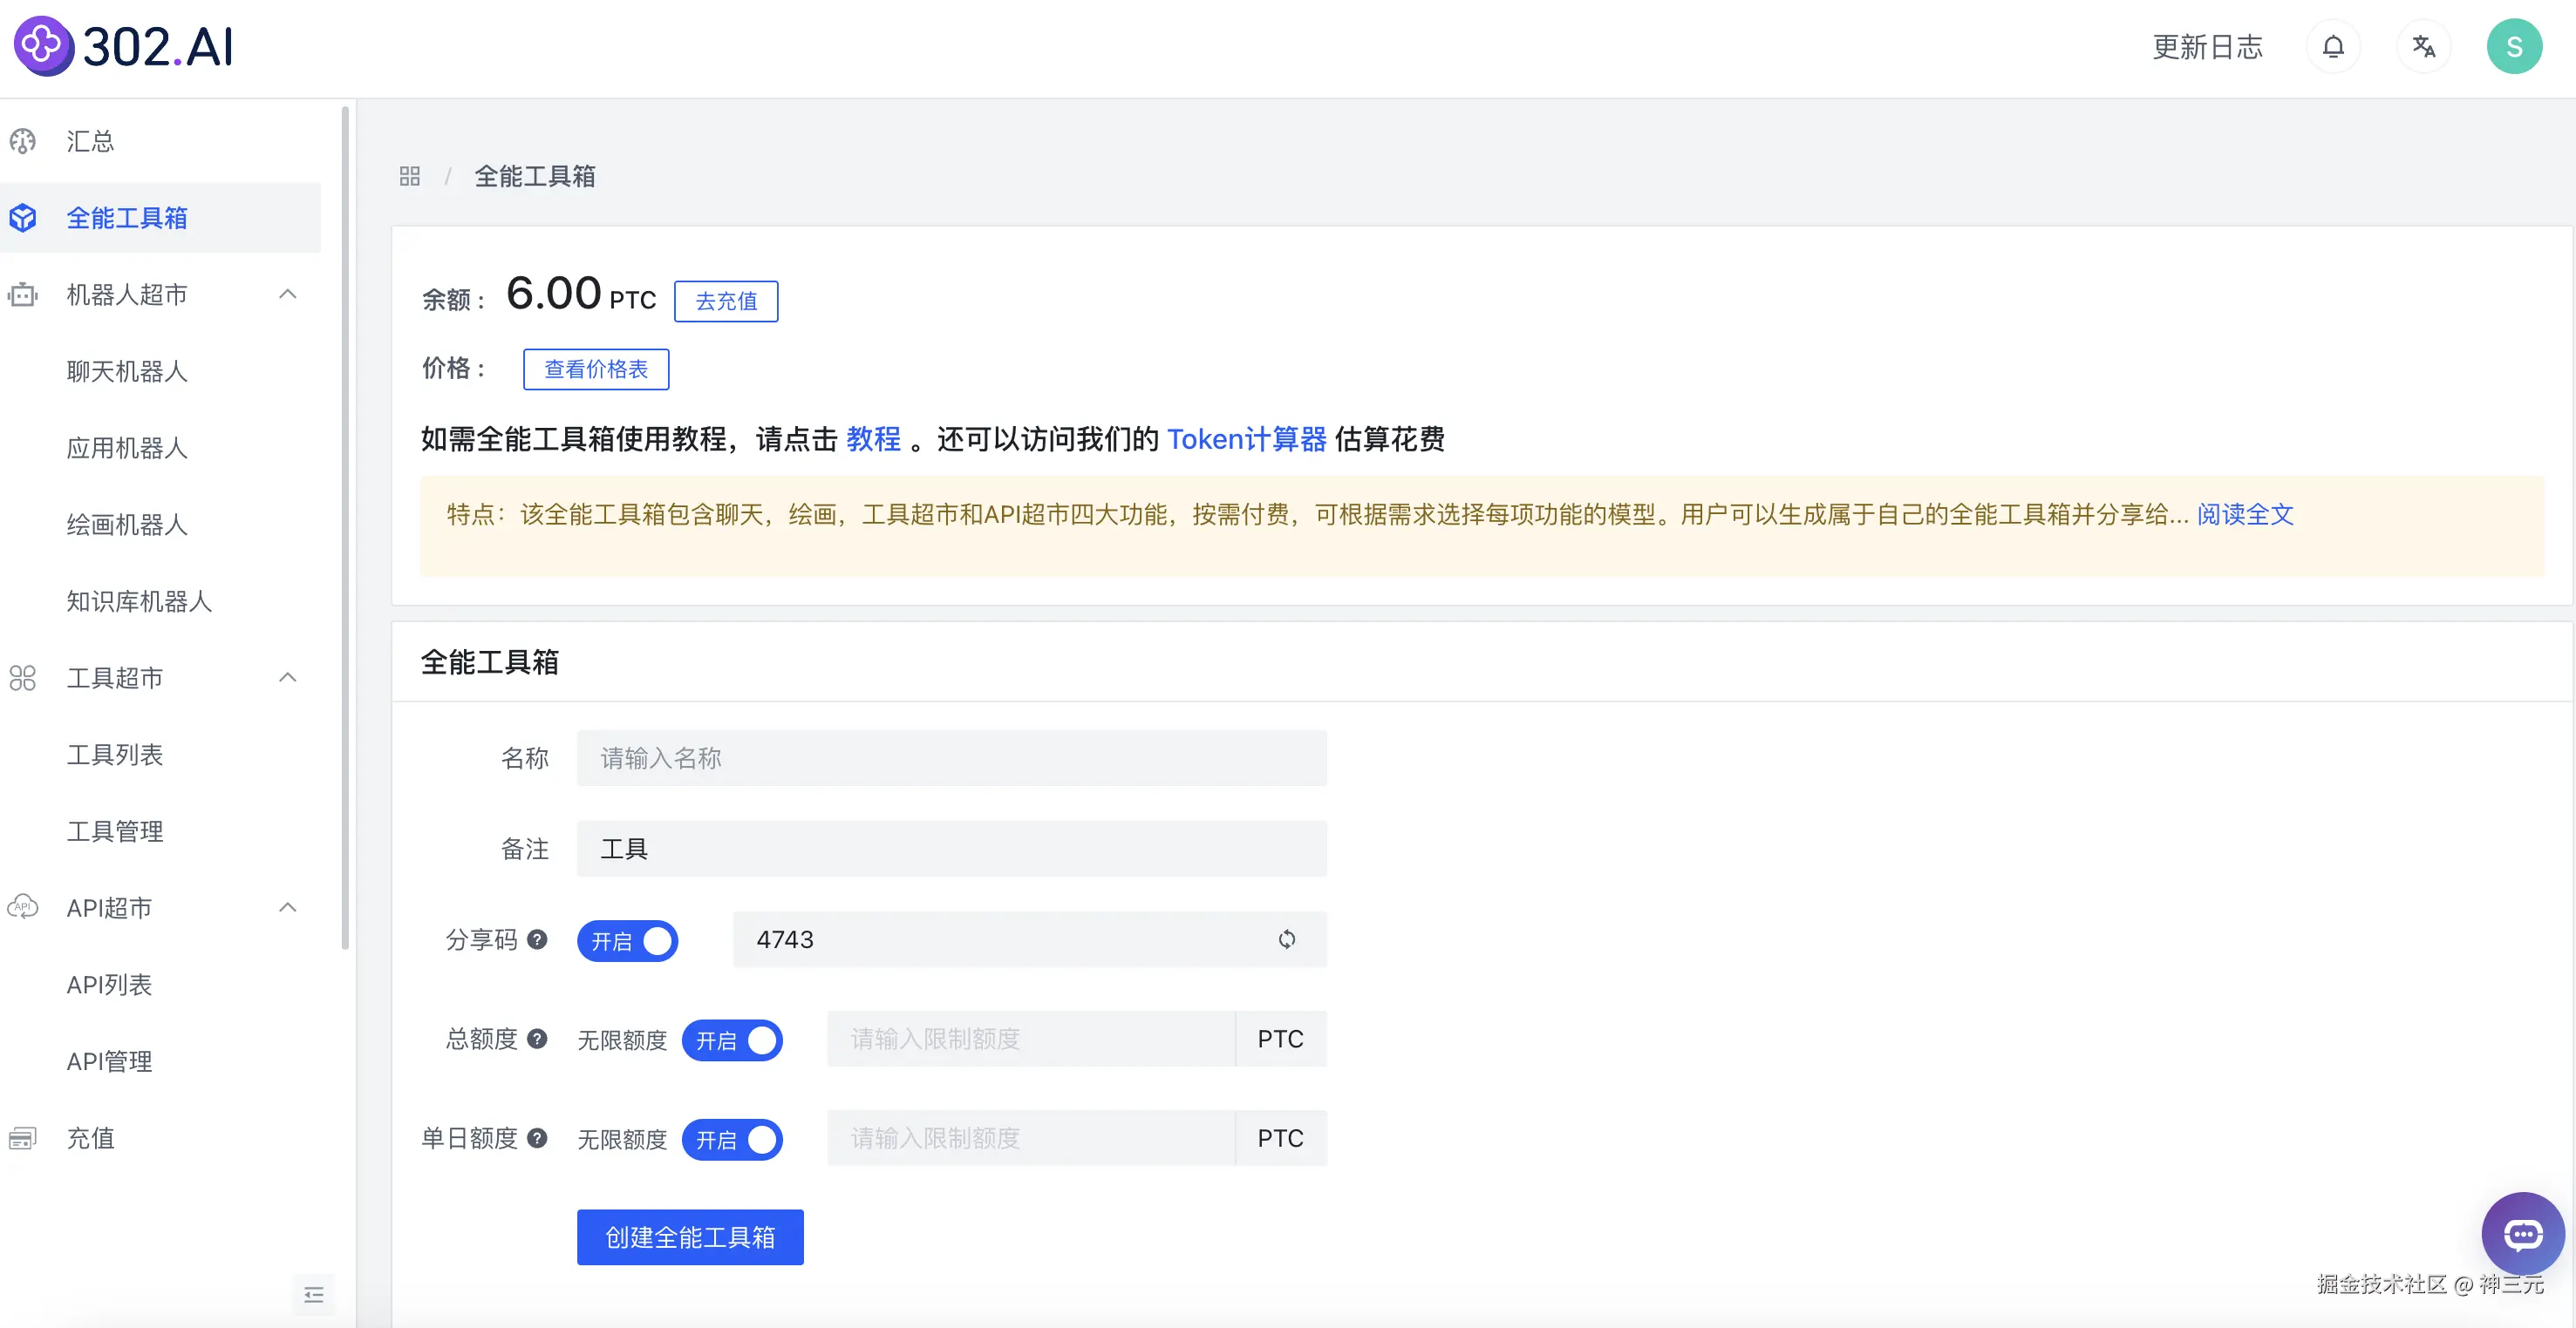This screenshot has width=2576, height=1328.
Task: Collapse the API超市 menu group
Action: (288, 908)
